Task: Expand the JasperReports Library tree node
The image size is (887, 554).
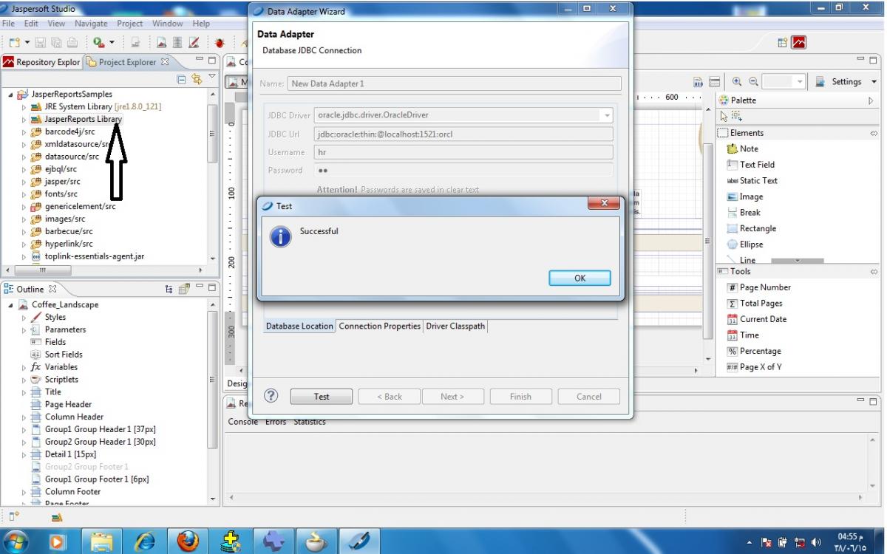Action: [x=24, y=120]
